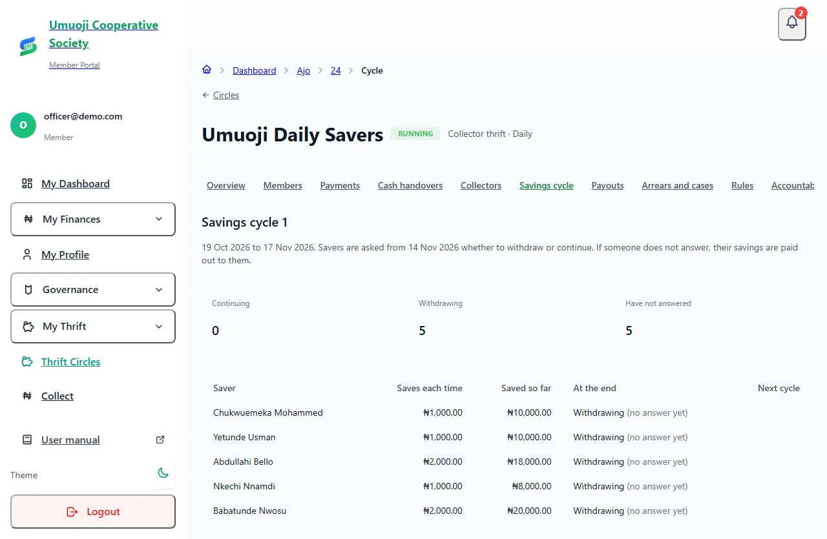
Task: Open the Member Portal link
Action: pos(74,65)
